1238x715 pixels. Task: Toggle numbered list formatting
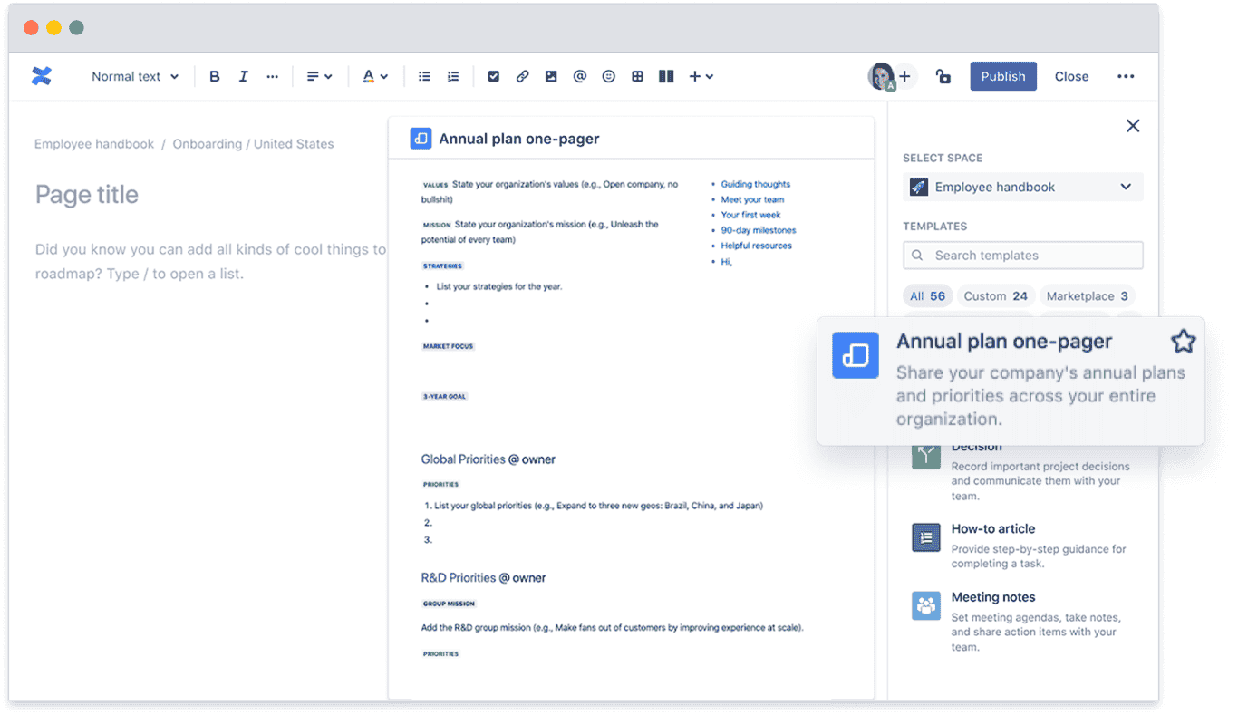click(x=453, y=76)
